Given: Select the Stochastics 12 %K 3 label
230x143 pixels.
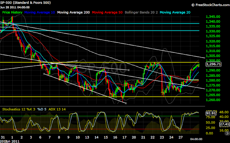Looking at the screenshot, I should click(19, 109).
